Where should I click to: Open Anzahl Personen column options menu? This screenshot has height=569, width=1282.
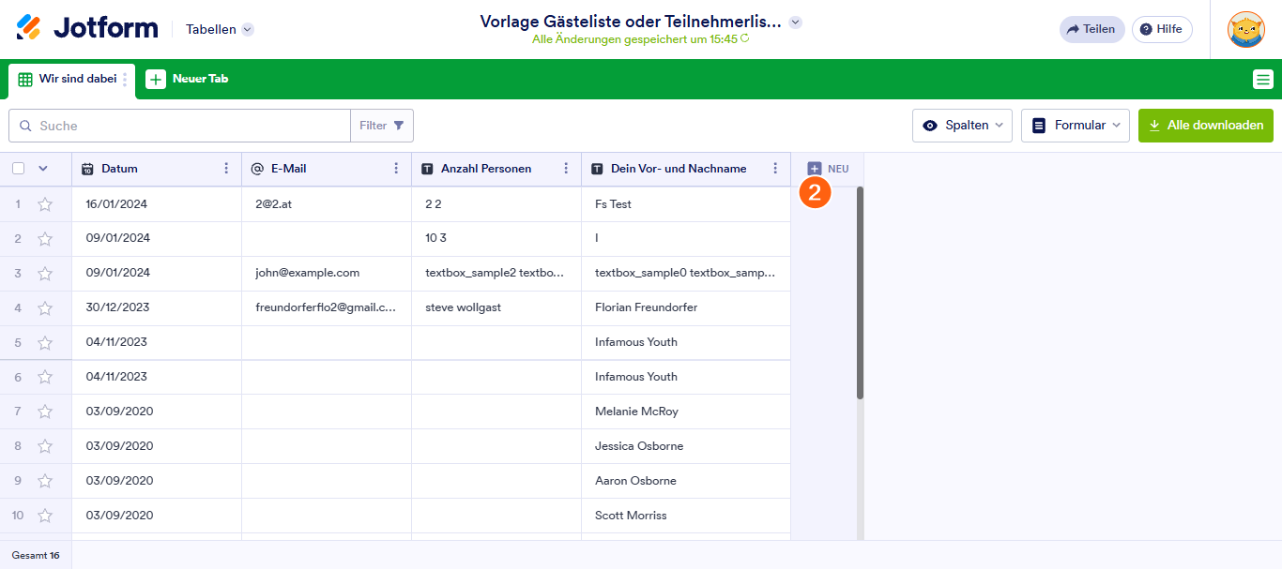(566, 169)
